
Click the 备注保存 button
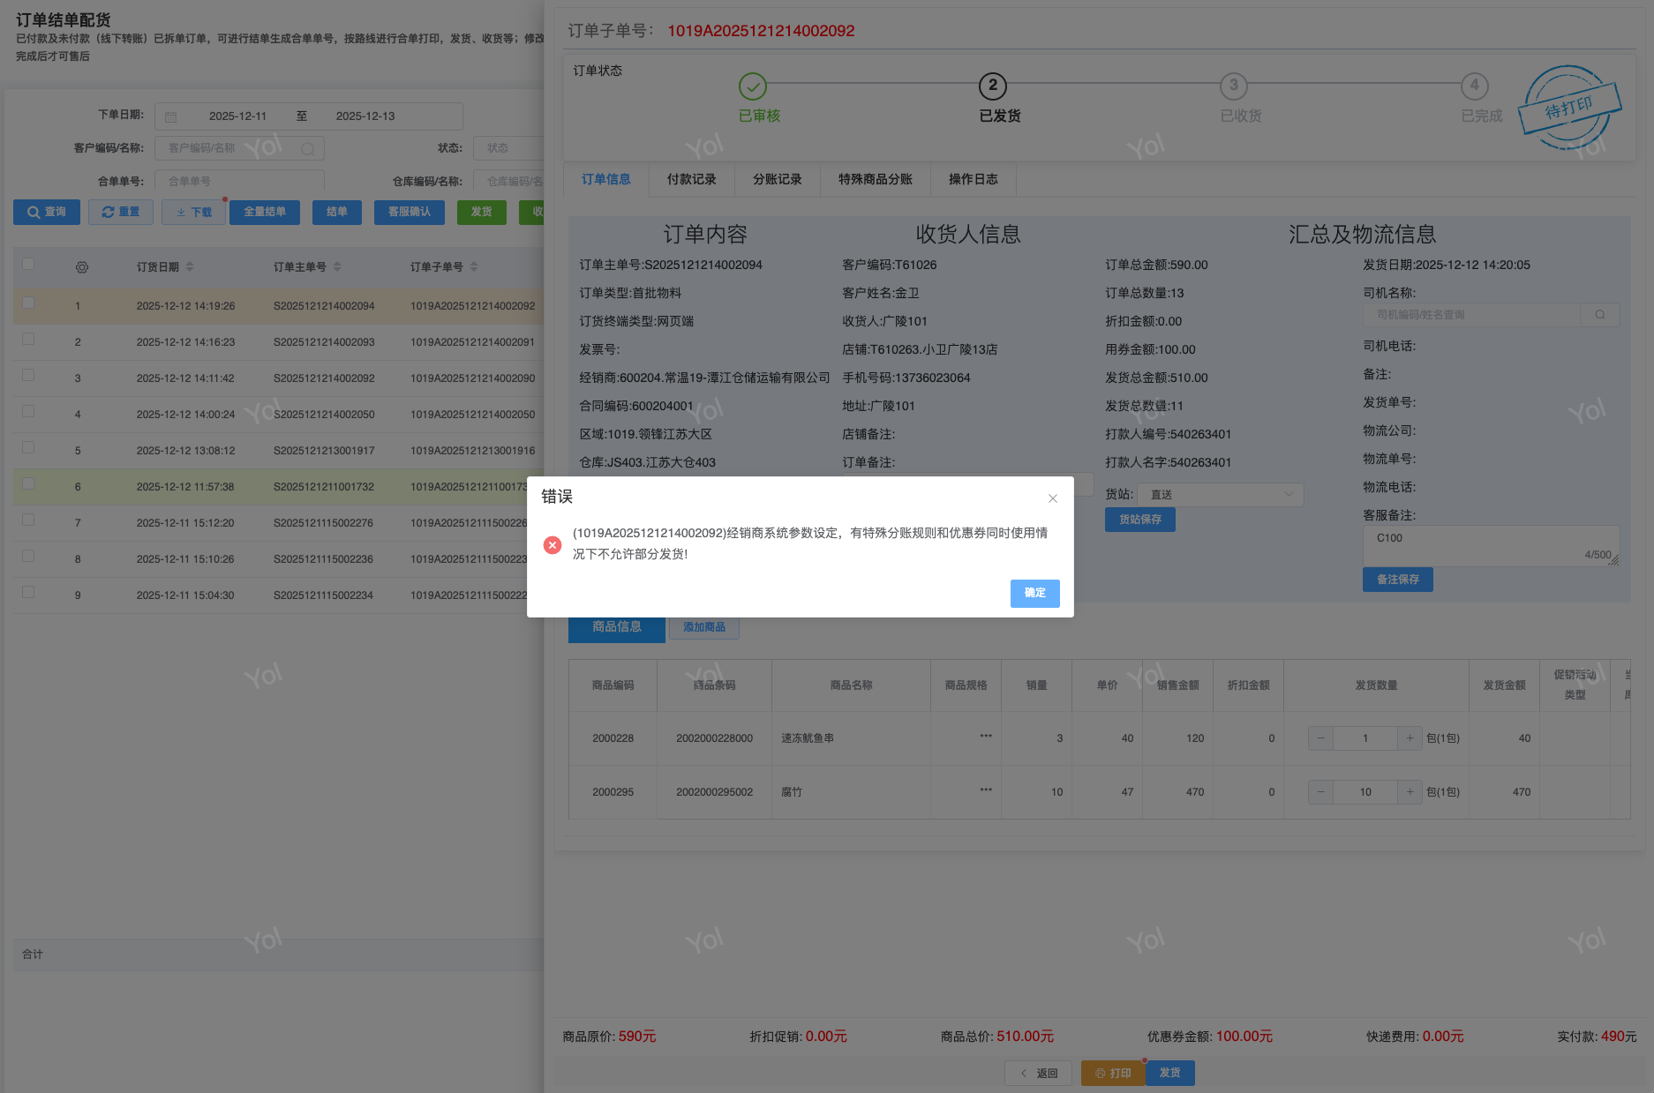point(1397,580)
